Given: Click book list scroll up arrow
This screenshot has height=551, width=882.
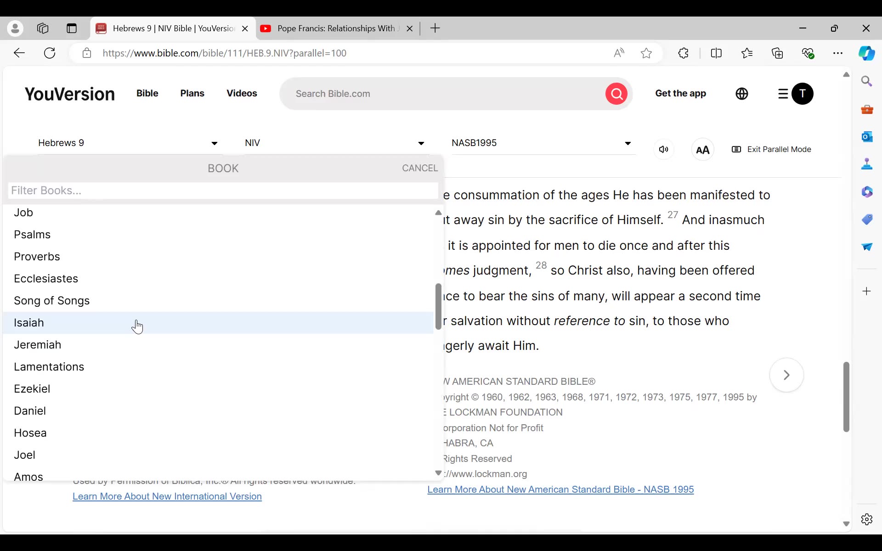Looking at the screenshot, I should [438, 213].
